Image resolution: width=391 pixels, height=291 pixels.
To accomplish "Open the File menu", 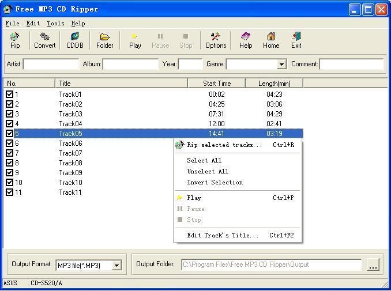I will point(13,24).
